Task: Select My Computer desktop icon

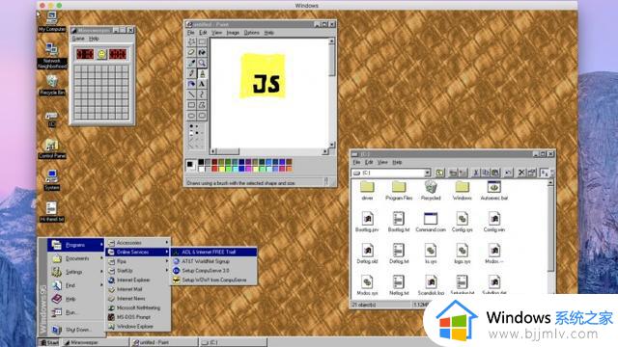Action: point(51,21)
